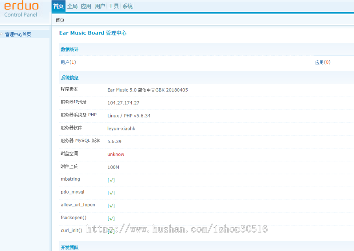Click the 数据统计 section header
Image resolution: width=354 pixels, height=251 pixels.
tap(69, 49)
